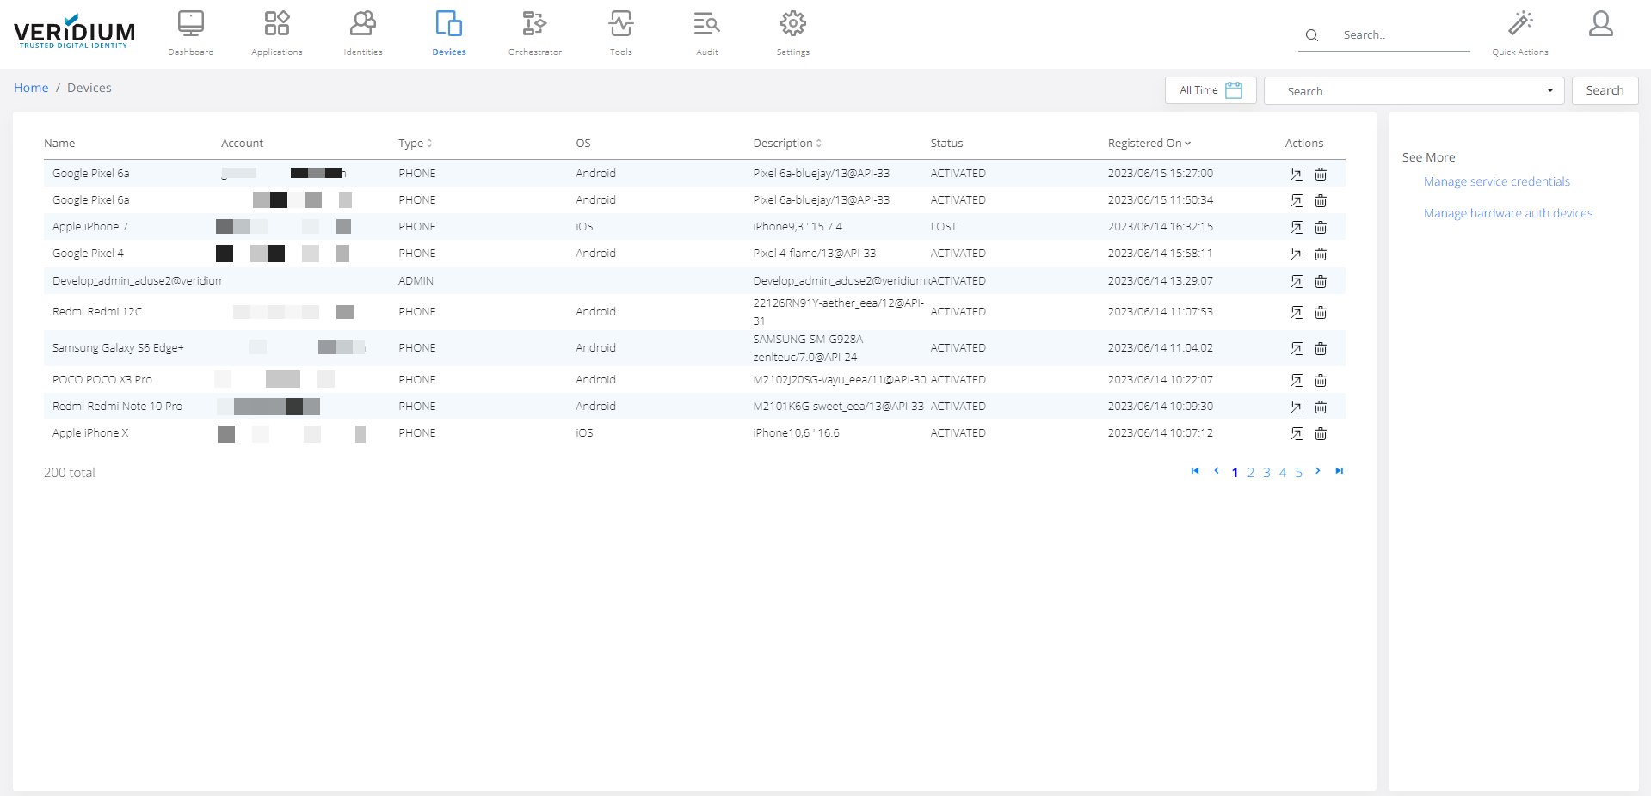The width and height of the screenshot is (1651, 796).
Task: Sort table by Type column
Action: pos(415,144)
